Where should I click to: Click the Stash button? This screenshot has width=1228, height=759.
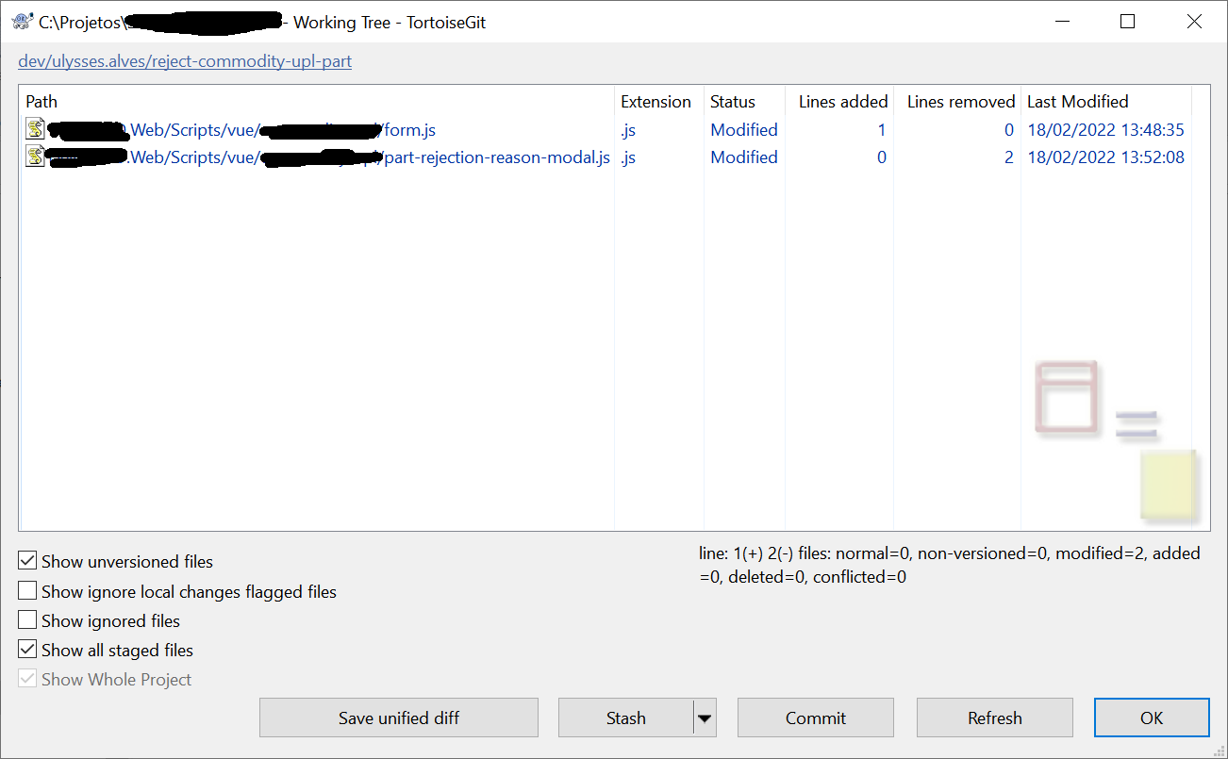tap(625, 718)
